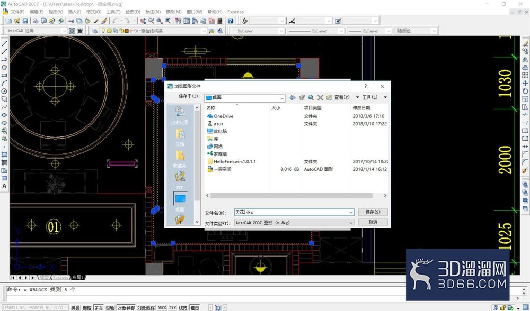Click the blue Help question-mark icon

[x=231, y=21]
